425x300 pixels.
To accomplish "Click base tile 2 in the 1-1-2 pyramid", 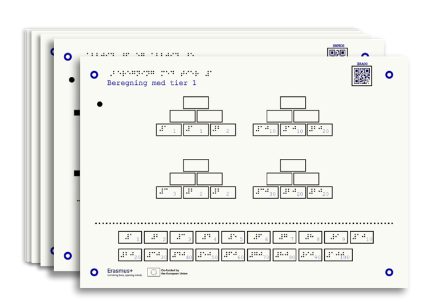I will click(x=223, y=130).
